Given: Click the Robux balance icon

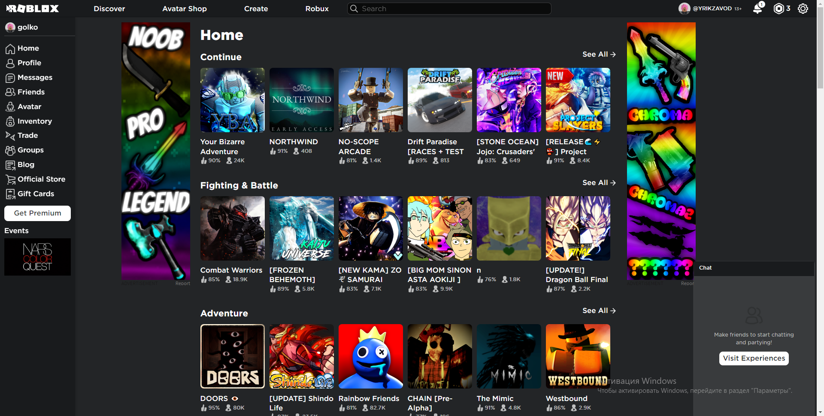Looking at the screenshot, I should click(x=779, y=9).
